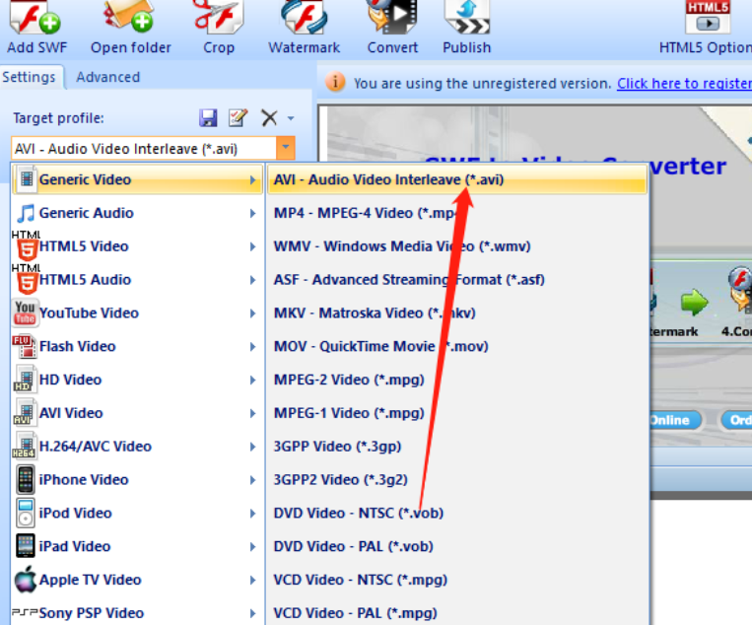Choose iPod Video category
The height and width of the screenshot is (625, 752).
138,514
